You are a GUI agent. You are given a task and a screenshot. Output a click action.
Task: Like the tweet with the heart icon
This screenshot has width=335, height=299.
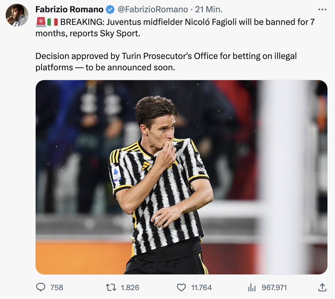tap(181, 287)
